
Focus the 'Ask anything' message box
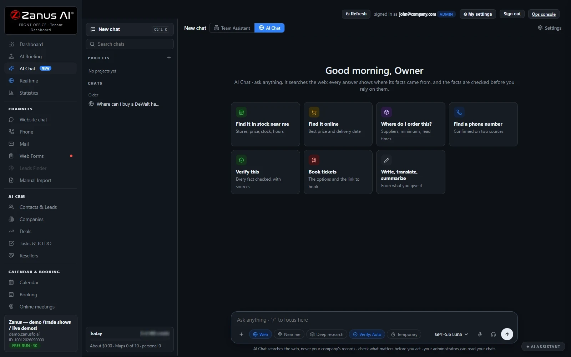click(x=374, y=320)
